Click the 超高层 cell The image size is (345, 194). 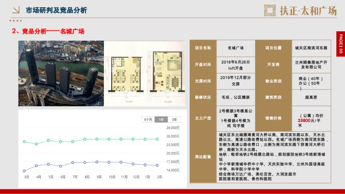311,97
